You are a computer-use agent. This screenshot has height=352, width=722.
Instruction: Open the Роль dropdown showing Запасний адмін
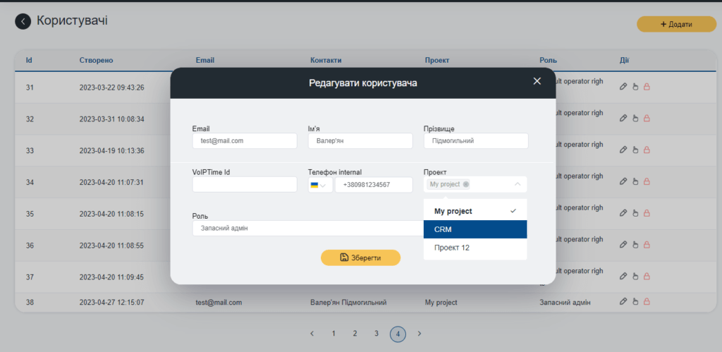point(307,228)
